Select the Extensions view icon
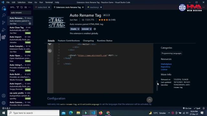This screenshot has height=116, width=207. click(x=4, y=37)
